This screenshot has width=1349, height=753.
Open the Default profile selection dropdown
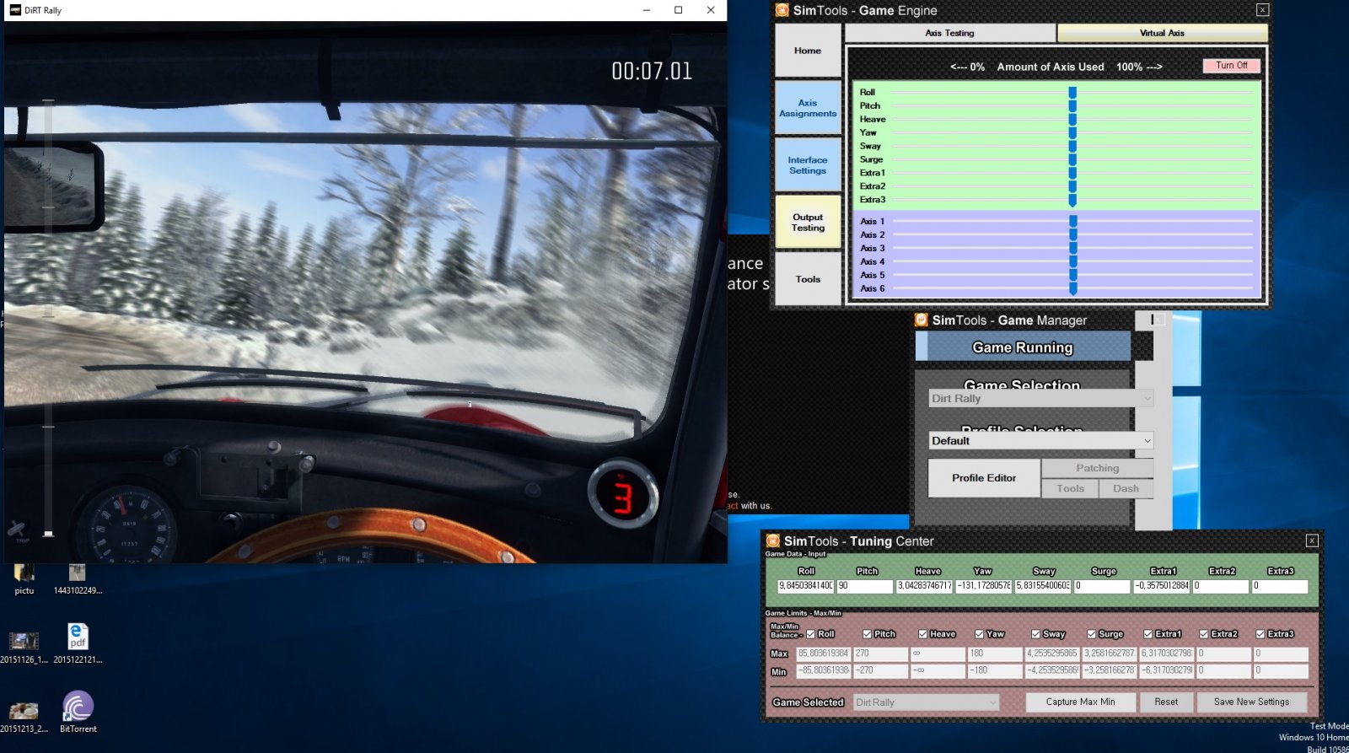[1041, 441]
